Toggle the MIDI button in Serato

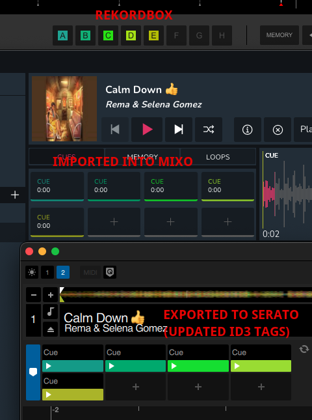click(90, 272)
